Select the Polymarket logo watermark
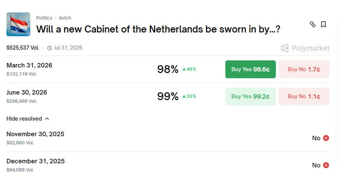340x191 pixels. (306, 48)
